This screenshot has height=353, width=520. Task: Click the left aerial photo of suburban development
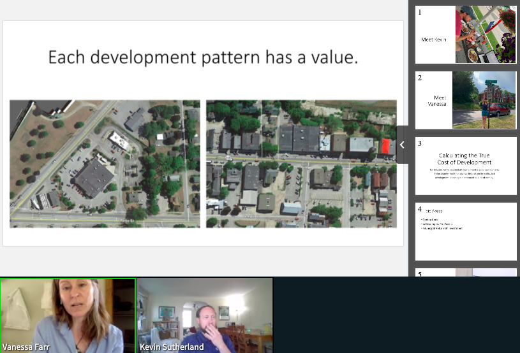tap(105, 164)
